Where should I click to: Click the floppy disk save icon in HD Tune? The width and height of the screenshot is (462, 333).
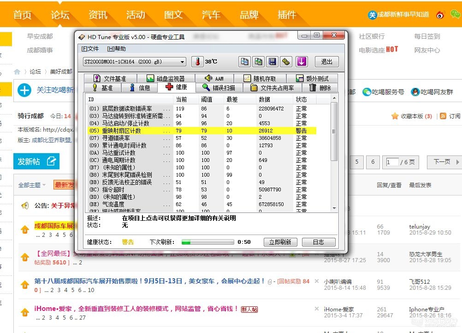(272, 62)
